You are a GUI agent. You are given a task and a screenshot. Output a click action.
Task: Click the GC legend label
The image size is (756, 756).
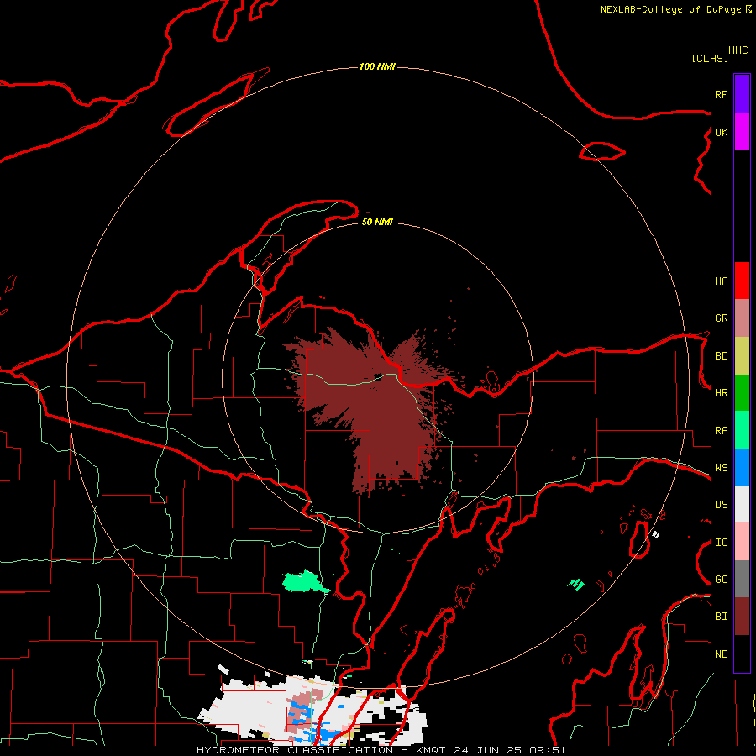tap(722, 580)
